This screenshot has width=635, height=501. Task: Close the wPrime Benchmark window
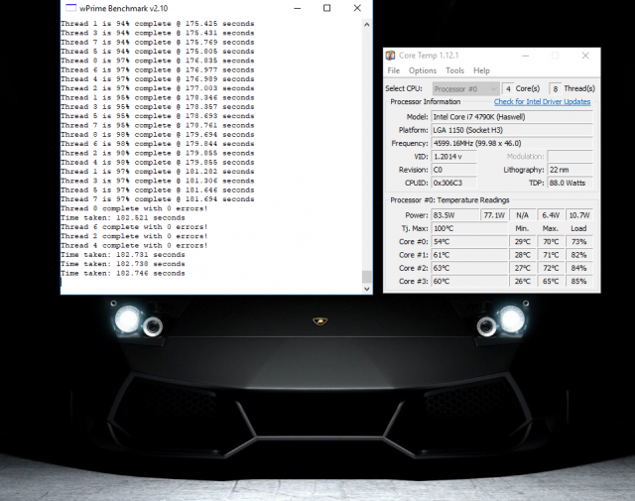pyautogui.click(x=359, y=7)
